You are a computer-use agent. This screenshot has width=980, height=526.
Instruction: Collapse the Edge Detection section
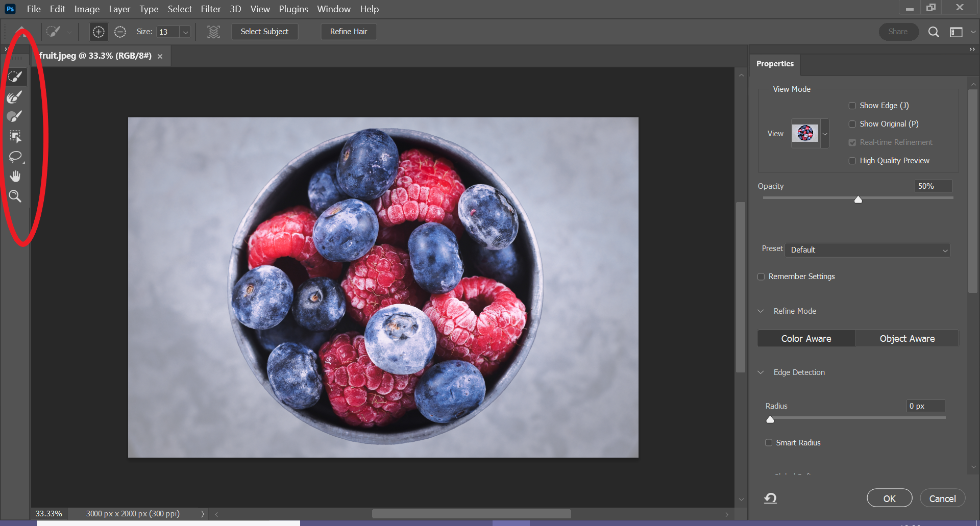click(x=761, y=372)
